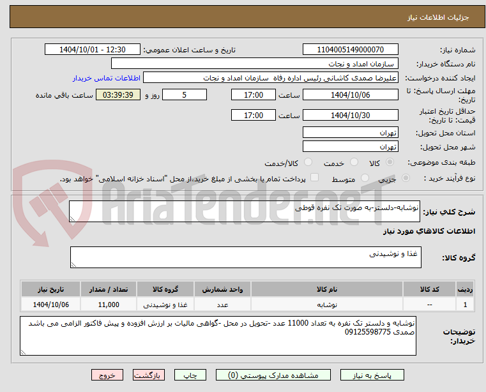Click the delivery city field شهر محل تحویل
Image resolution: width=486 pixels, height=392 pixels.
click(x=350, y=146)
